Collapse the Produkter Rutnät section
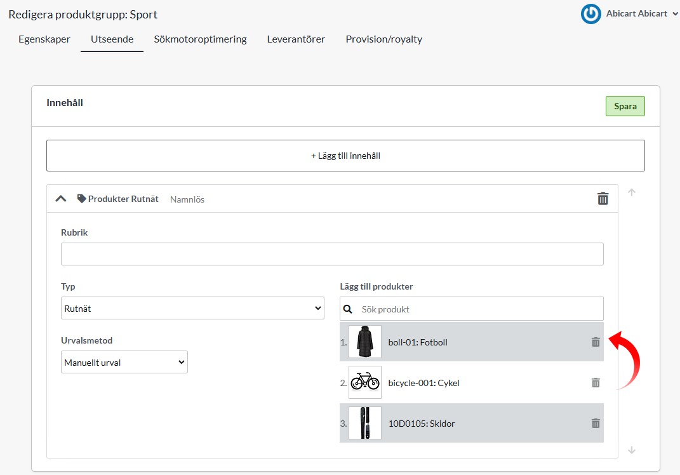 tap(61, 199)
